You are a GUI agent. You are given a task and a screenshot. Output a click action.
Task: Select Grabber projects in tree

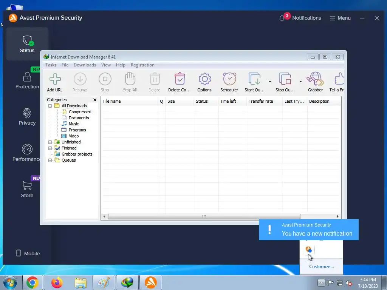(x=77, y=154)
